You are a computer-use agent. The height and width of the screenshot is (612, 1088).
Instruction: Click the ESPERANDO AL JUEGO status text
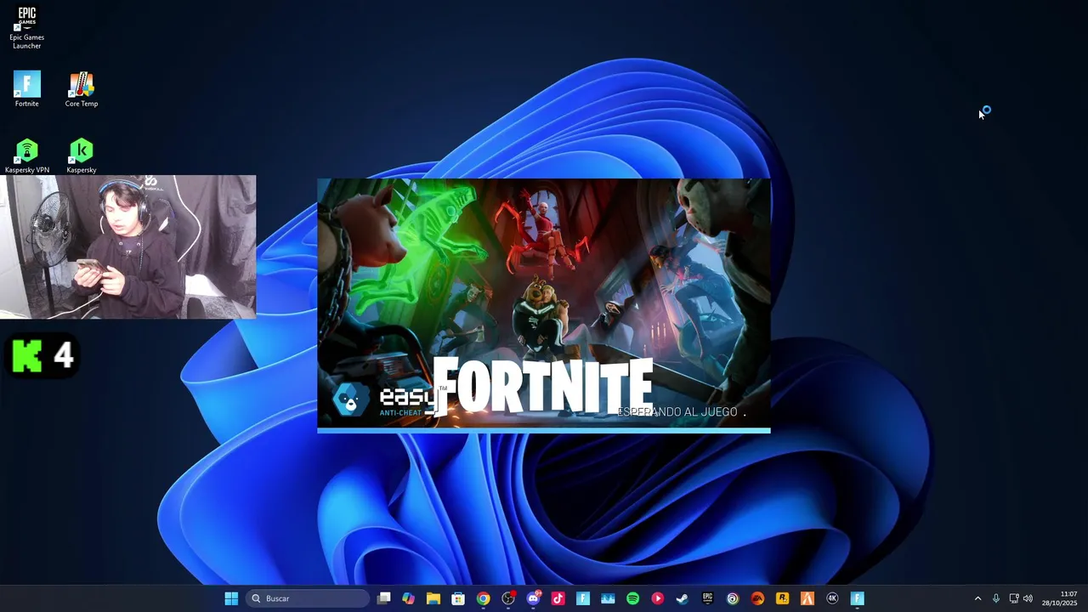tap(678, 411)
